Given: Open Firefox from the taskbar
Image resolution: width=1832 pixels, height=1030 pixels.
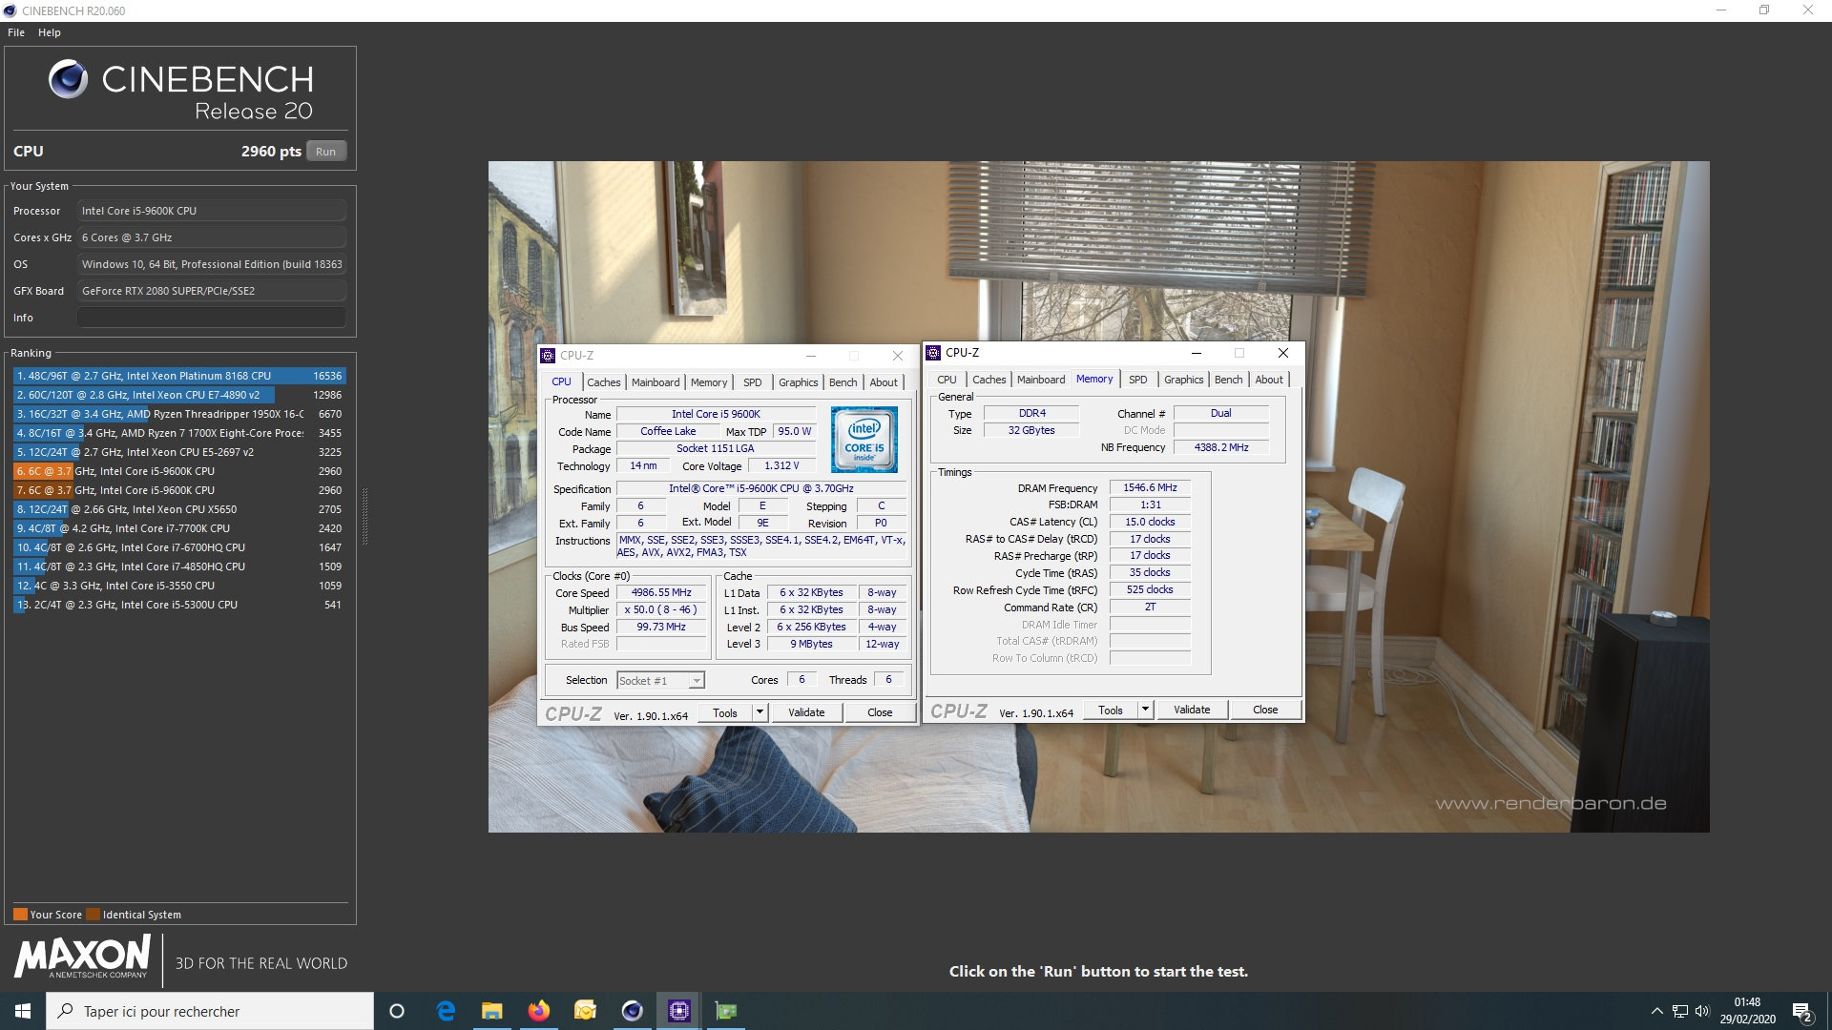Looking at the screenshot, I should click(538, 1011).
